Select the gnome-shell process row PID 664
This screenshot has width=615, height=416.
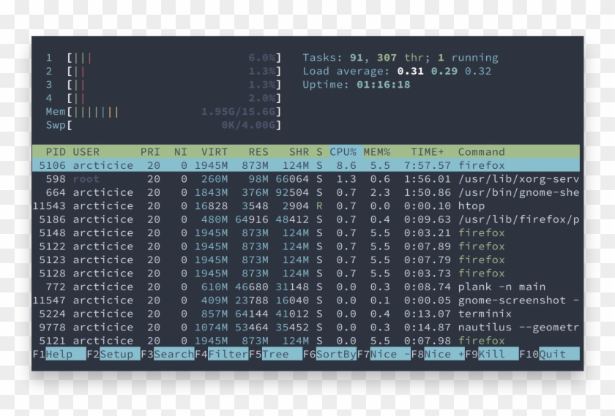(x=306, y=192)
